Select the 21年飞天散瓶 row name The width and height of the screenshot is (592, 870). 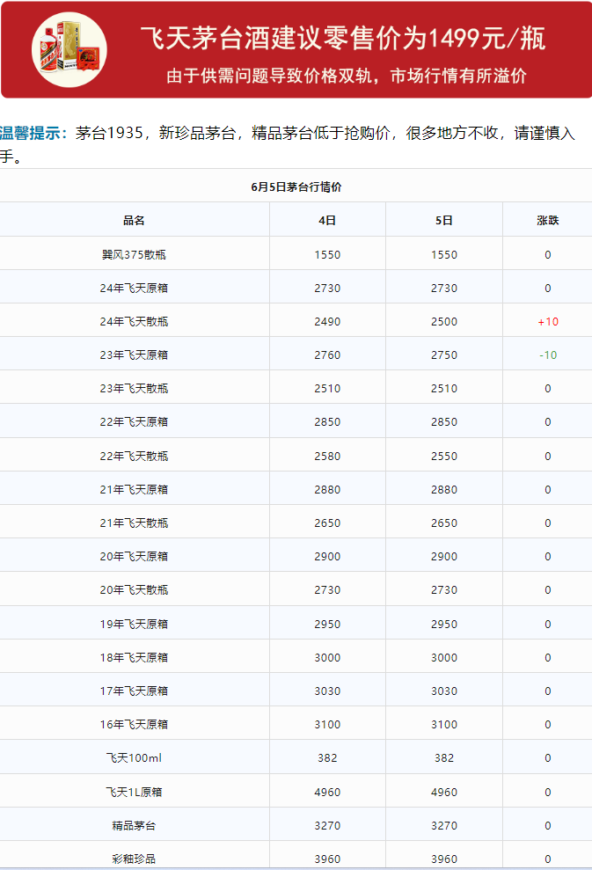click(x=134, y=523)
